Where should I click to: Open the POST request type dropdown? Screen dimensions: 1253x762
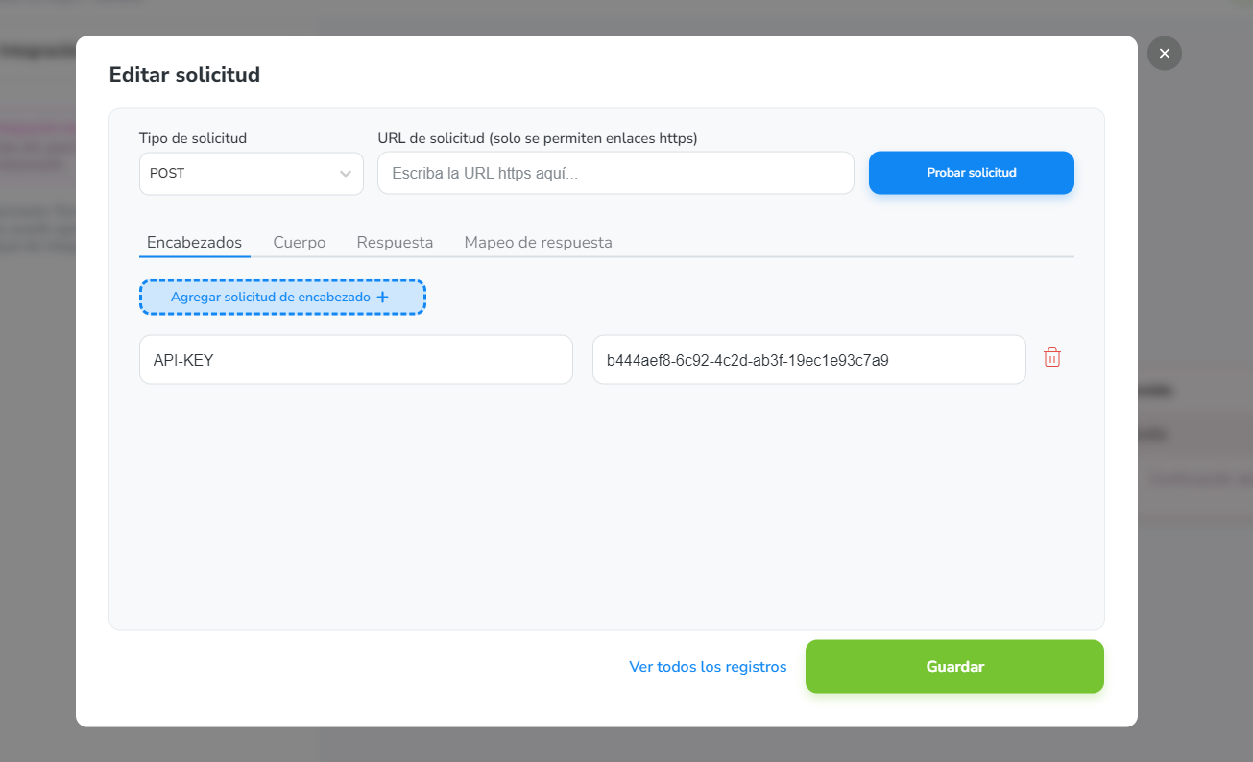[240, 174]
